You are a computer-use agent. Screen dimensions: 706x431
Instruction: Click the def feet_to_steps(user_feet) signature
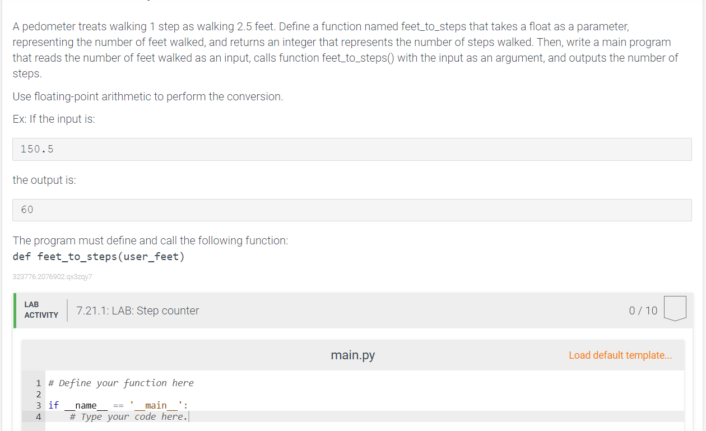pos(99,257)
